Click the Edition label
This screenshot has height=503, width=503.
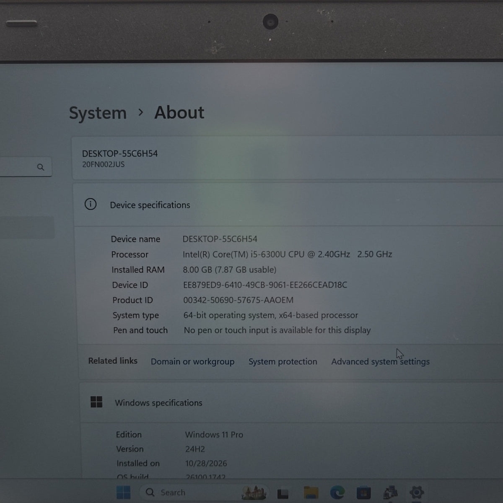[x=129, y=435]
